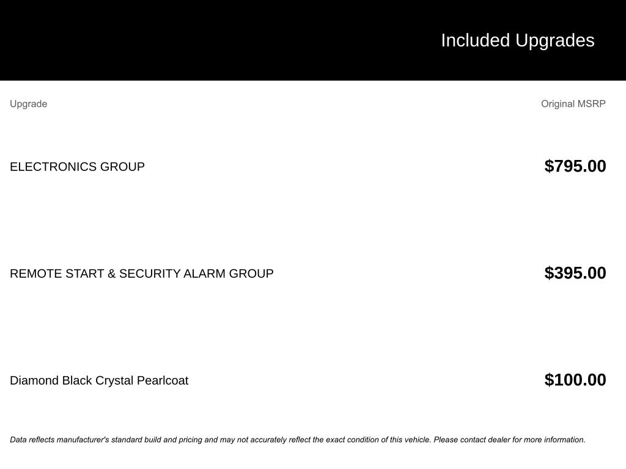The width and height of the screenshot is (626, 469).
Task: Open REMOTE START & SECURITY ALARM GROUP
Action: coord(142,274)
